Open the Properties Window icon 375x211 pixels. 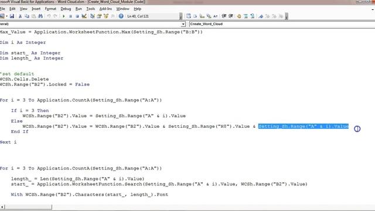[99, 16]
